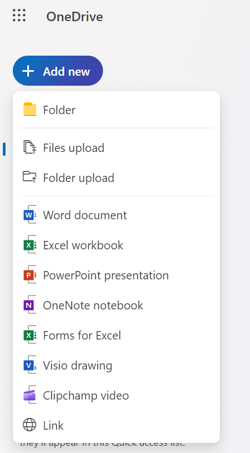Create a new OneNote notebook
This screenshot has width=250, height=453.
(x=116, y=306)
